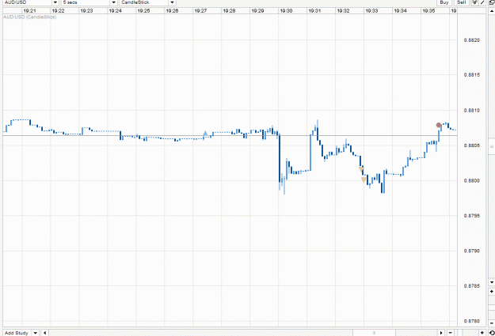Click the 10:22 time axis label
The width and height of the screenshot is (495, 336).
(x=58, y=11)
